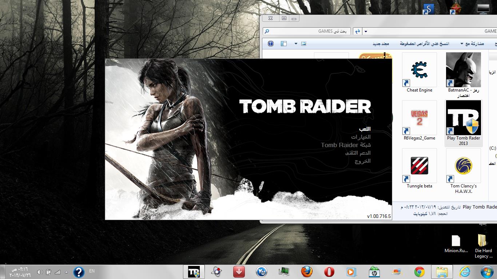Open the taskbar icon left of Chrome
497x279 pixels.
click(x=397, y=272)
